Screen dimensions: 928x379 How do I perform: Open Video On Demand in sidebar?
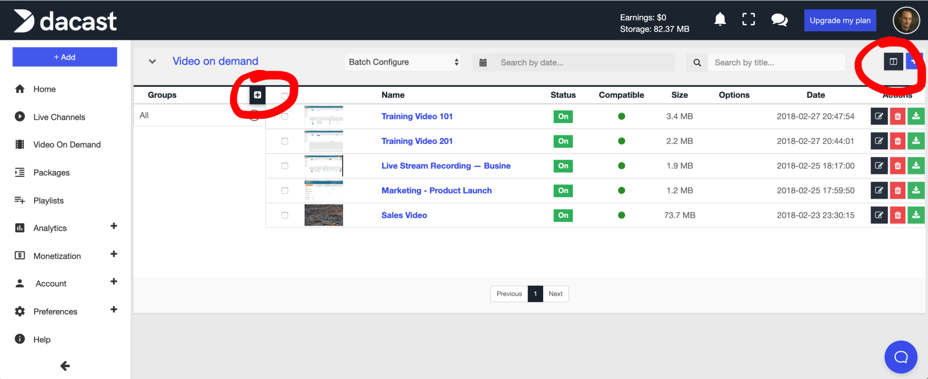[67, 144]
